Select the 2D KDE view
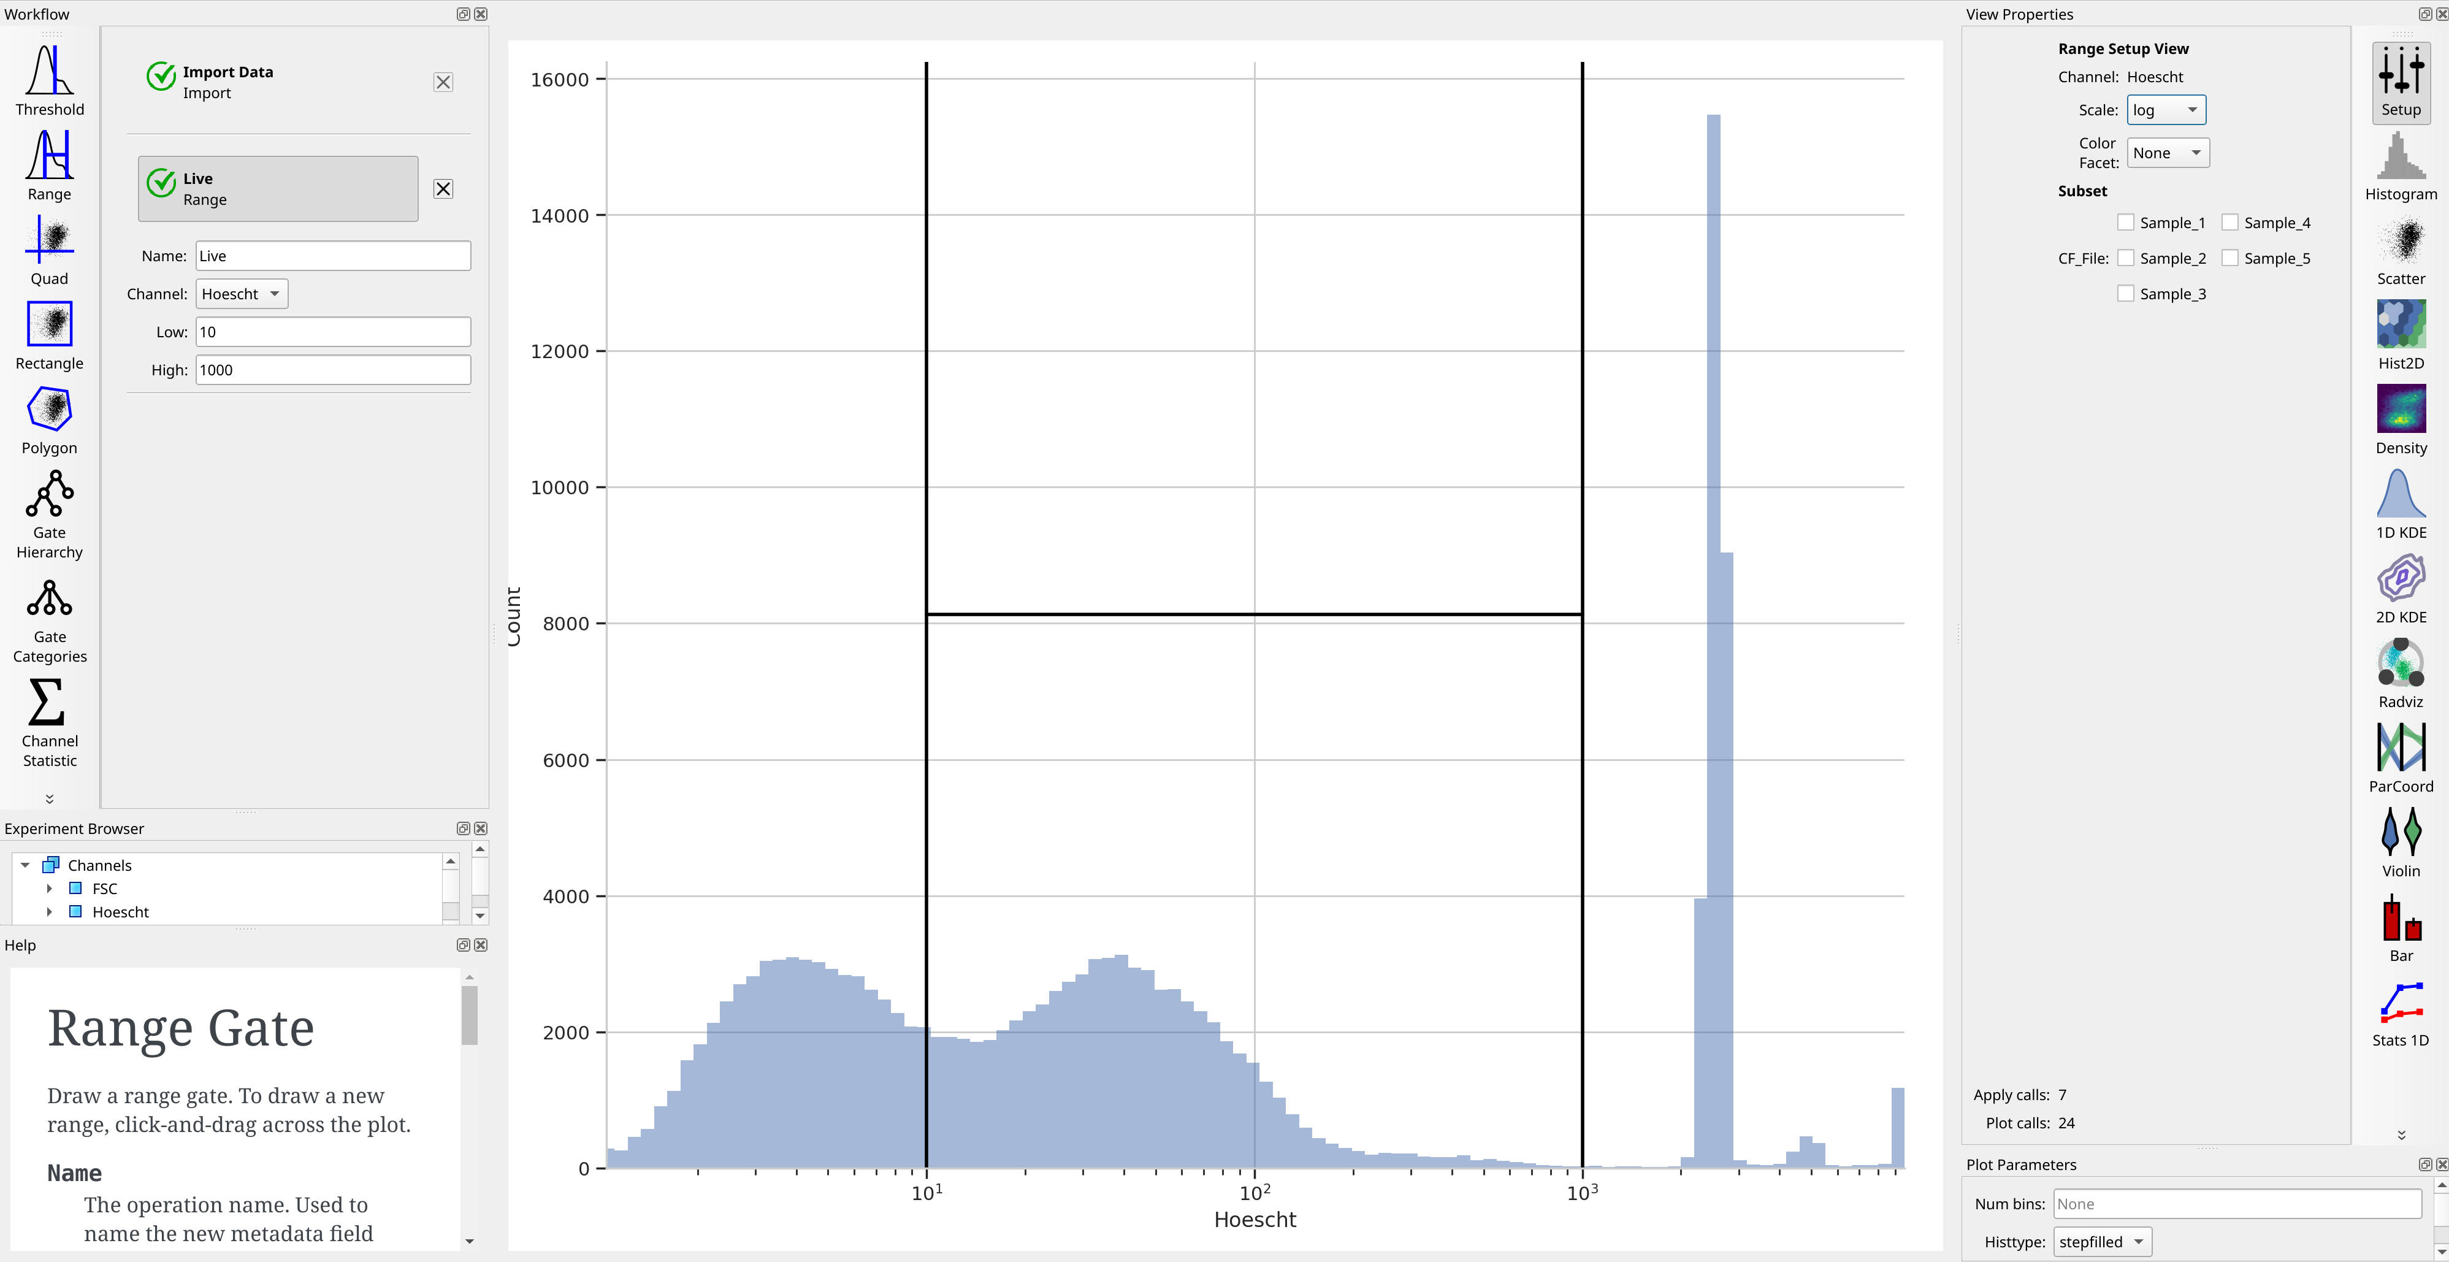The width and height of the screenshot is (2449, 1262). [2401, 589]
